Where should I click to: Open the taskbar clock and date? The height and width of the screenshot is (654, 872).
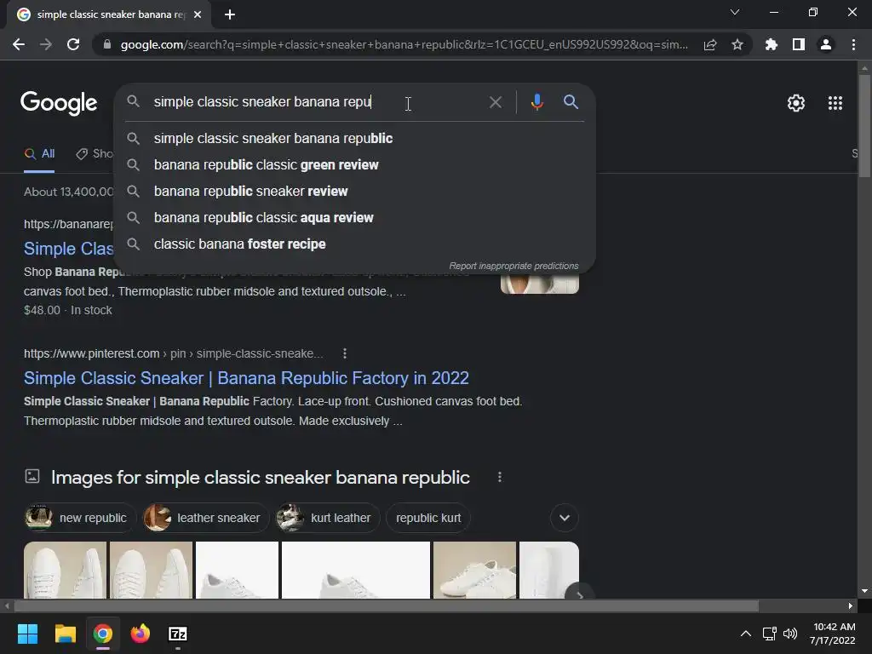833,634
